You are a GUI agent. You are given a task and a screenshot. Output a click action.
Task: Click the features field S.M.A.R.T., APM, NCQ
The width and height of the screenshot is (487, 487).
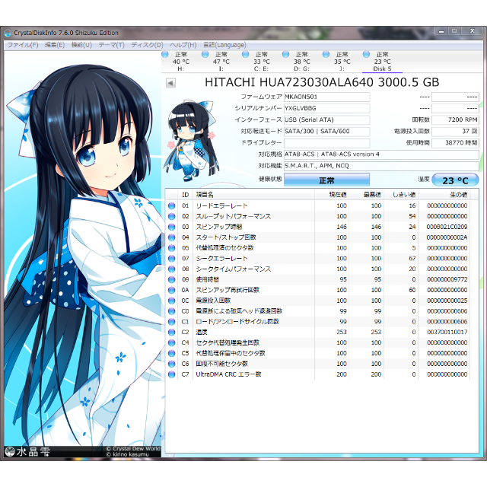pyautogui.click(x=381, y=166)
